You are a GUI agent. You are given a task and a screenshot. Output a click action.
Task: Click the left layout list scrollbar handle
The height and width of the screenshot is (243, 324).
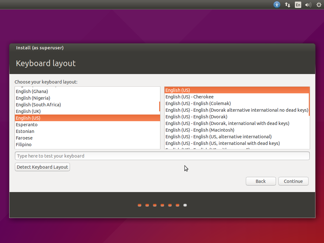click(x=159, y=106)
